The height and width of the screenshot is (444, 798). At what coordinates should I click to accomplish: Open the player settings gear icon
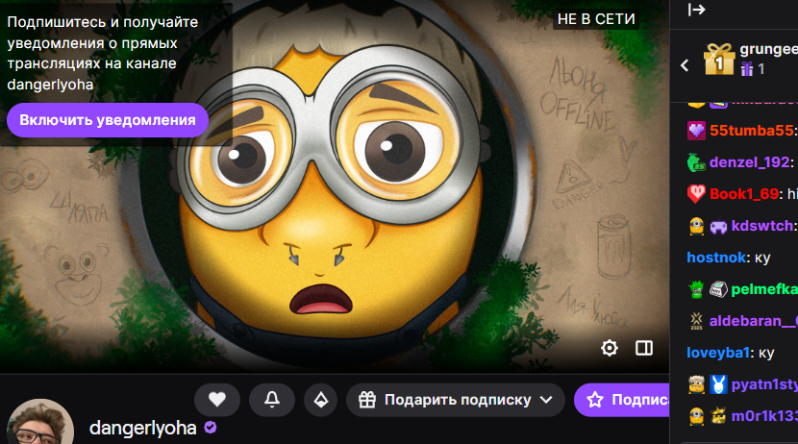[x=610, y=348]
